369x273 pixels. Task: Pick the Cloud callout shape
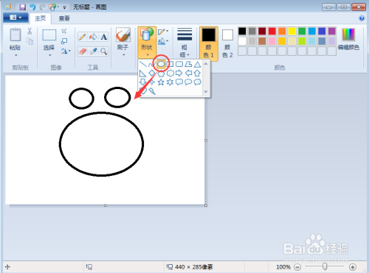click(x=197, y=82)
